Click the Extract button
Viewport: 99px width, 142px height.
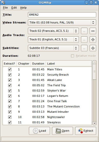[x=86, y=131]
